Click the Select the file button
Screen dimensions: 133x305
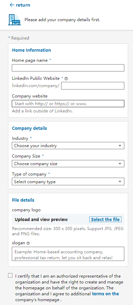pos(105,219)
